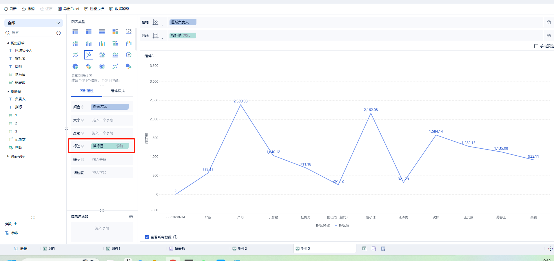Screen dimensions: 554x261
Task: Select the area chart type
Action: pos(115,55)
